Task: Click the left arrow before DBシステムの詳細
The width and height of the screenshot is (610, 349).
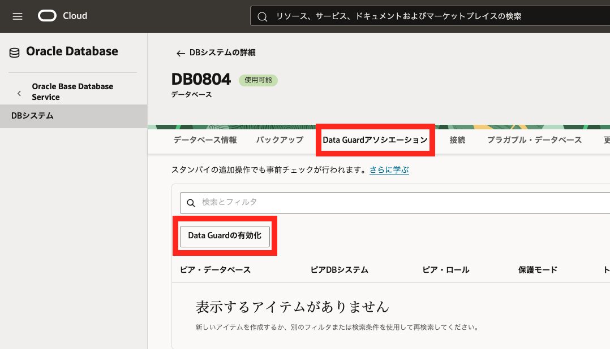Action: coord(181,53)
